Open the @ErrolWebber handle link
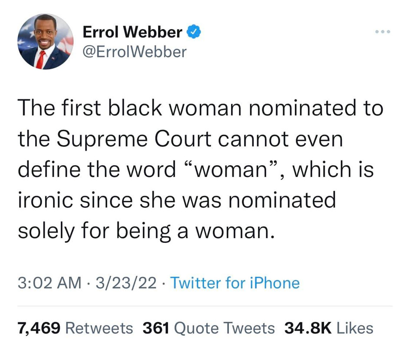 point(135,52)
